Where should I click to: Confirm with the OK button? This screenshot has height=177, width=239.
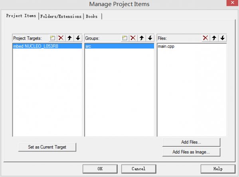point(100,169)
